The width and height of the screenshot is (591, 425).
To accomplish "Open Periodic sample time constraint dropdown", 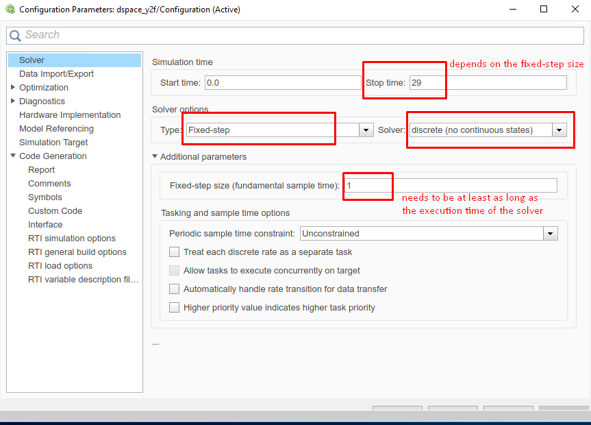I will click(550, 234).
